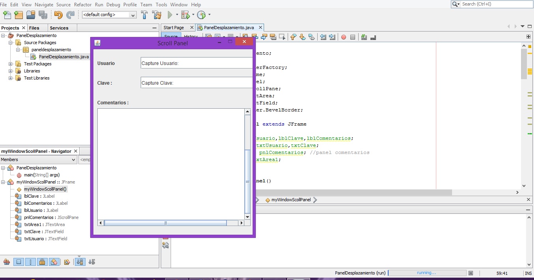Click the Open Project folder icon
This screenshot has height=280, width=534.
[x=31, y=15]
